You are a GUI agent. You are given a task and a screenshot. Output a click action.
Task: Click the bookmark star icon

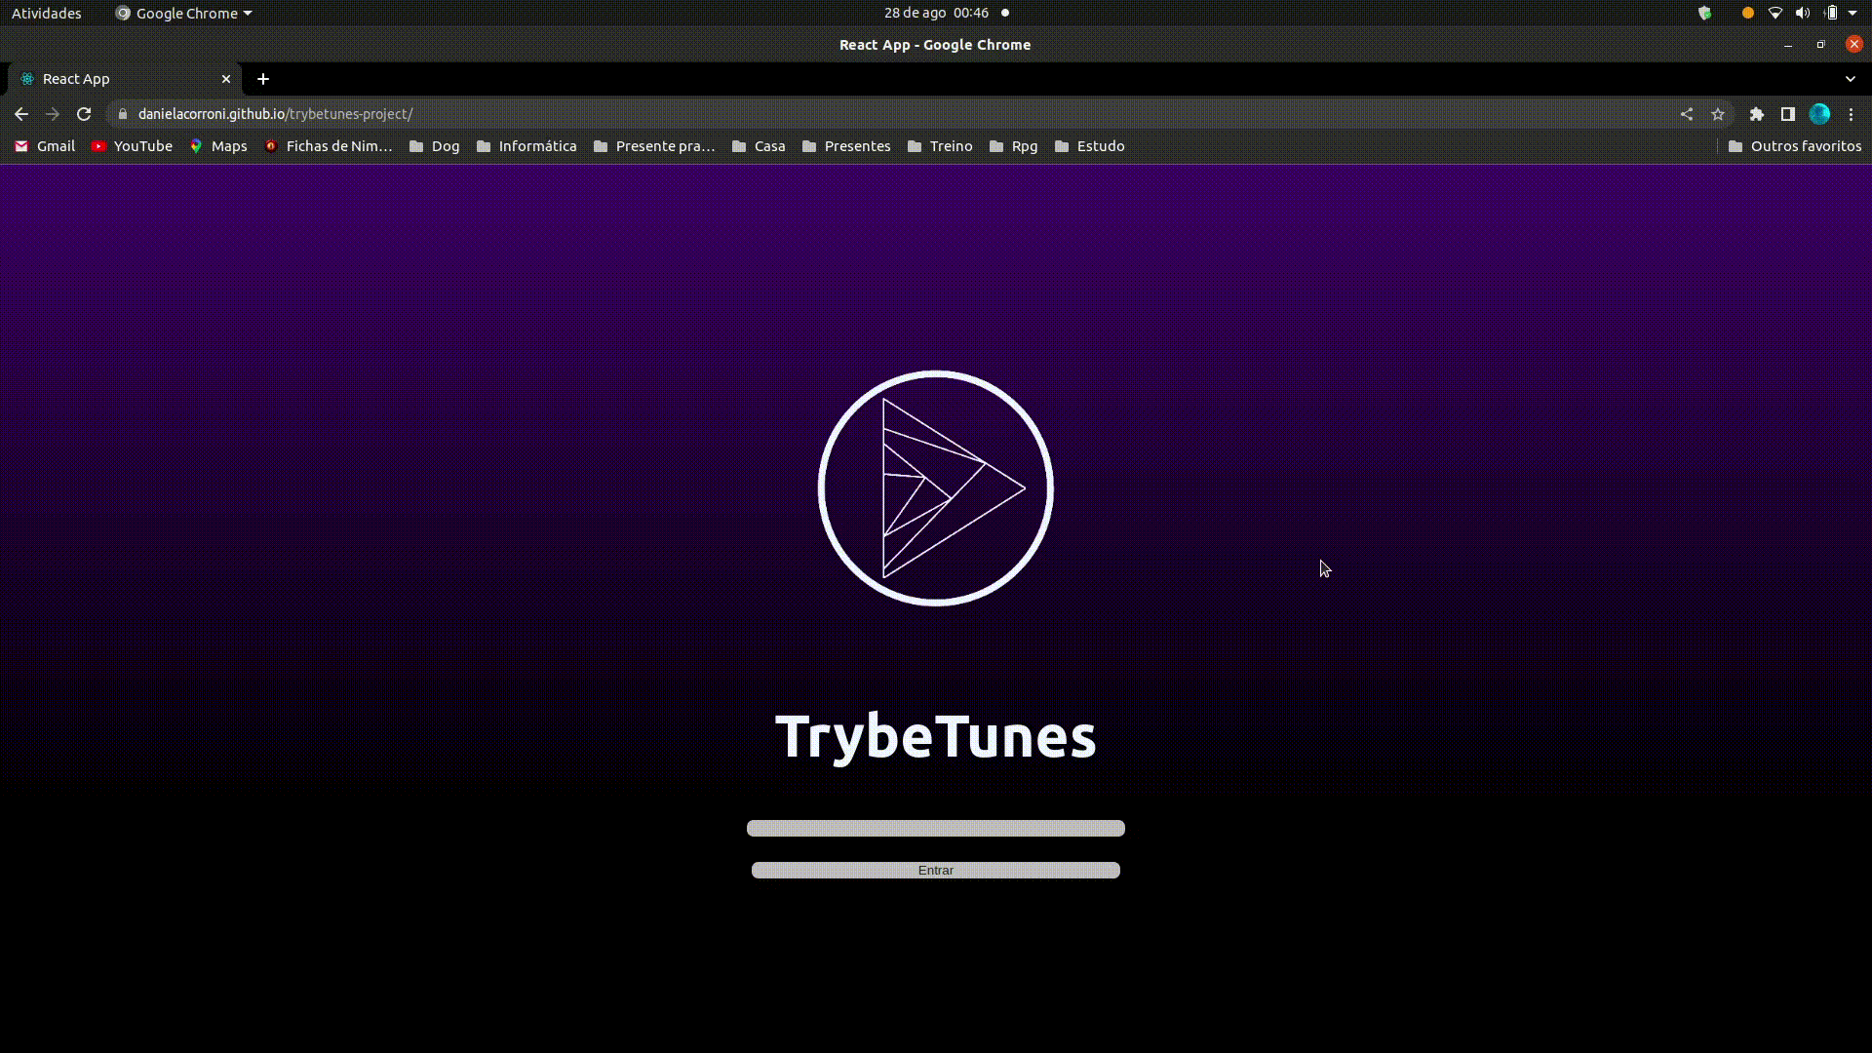pos(1718,114)
